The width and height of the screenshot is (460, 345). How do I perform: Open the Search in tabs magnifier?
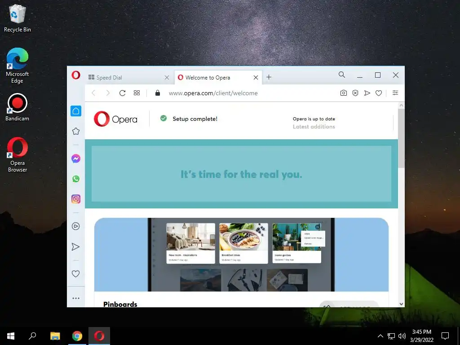342,75
